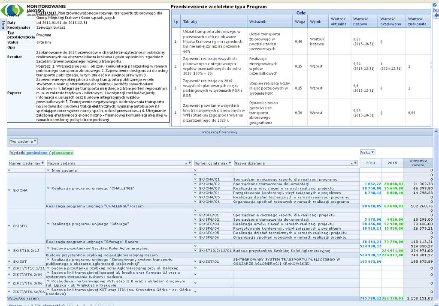Toggle the chevron beside GK/CHA/04
439x306 pixels.
tap(195, 193)
